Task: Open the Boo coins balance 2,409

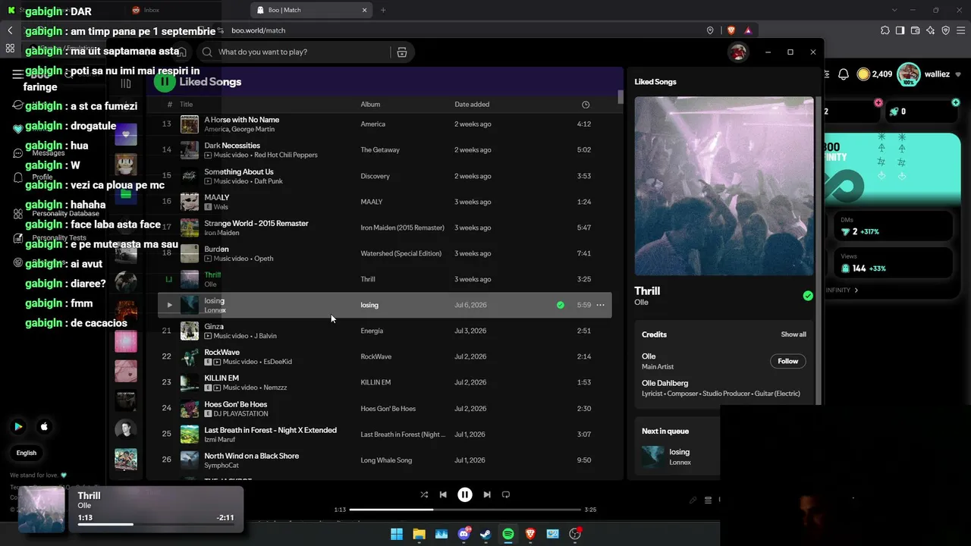Action: [874, 74]
